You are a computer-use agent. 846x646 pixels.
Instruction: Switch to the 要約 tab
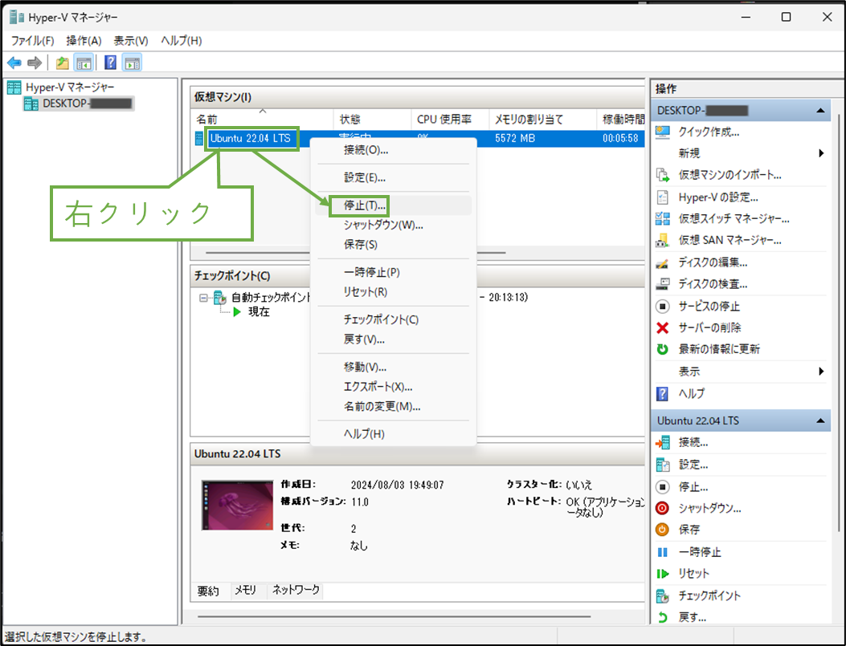[208, 591]
